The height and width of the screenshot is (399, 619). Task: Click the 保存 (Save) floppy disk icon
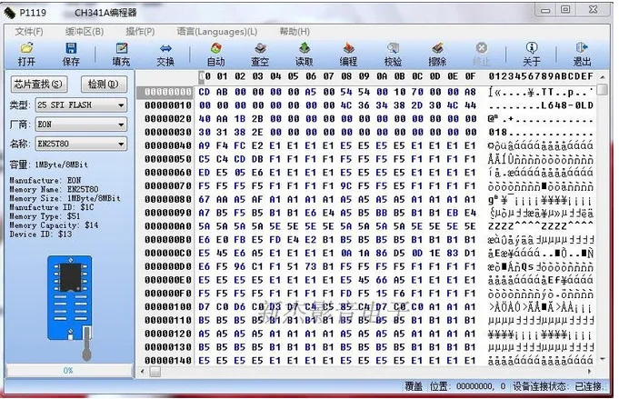(x=71, y=48)
